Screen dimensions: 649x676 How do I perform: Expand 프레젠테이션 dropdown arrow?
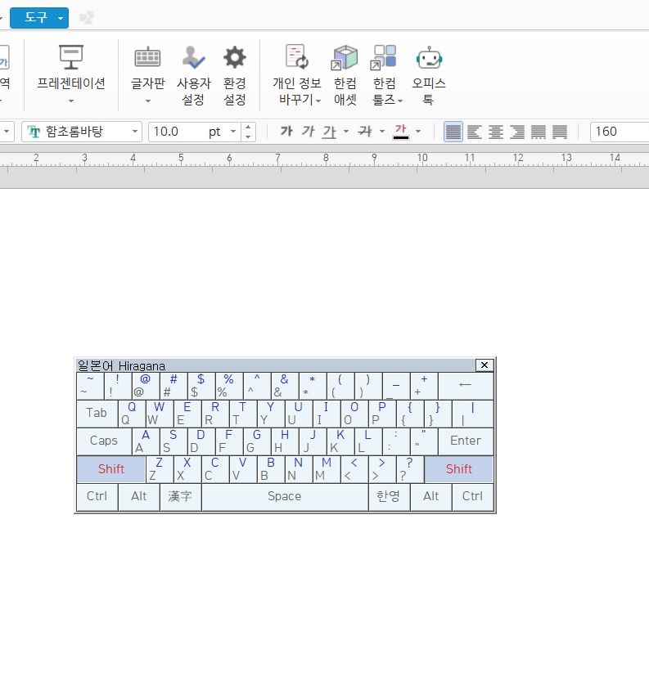(71, 101)
